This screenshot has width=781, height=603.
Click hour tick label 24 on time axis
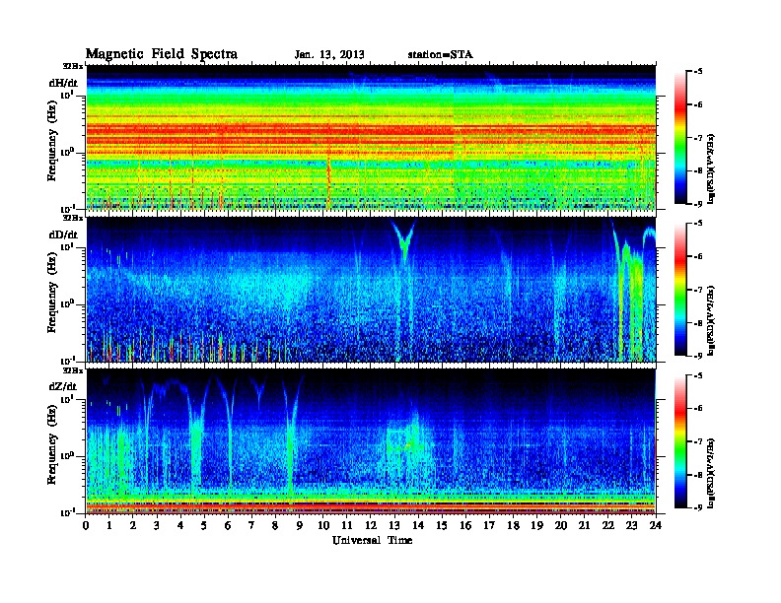656,525
